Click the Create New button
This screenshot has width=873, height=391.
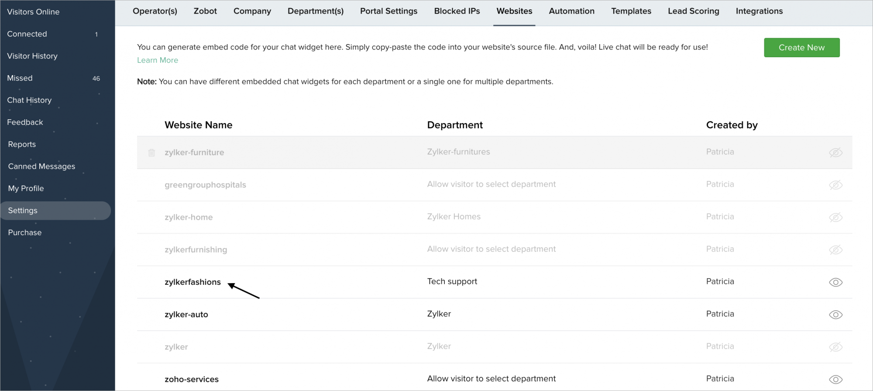click(x=801, y=48)
